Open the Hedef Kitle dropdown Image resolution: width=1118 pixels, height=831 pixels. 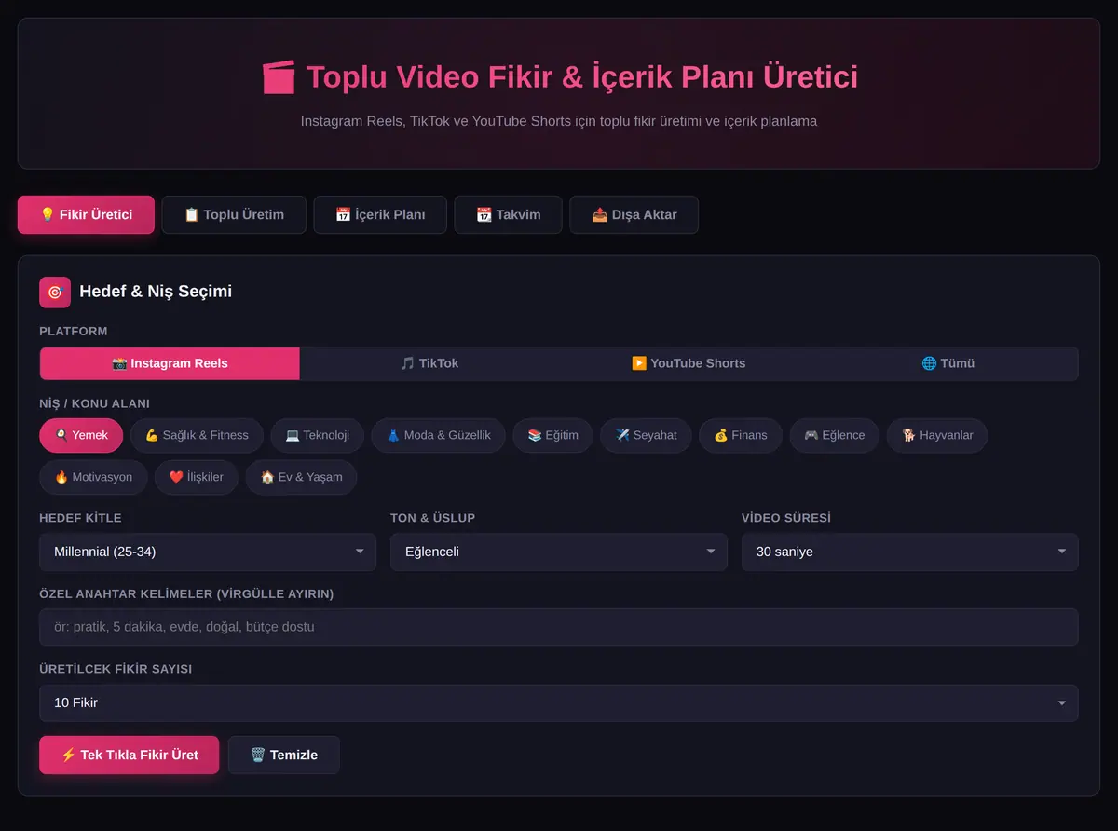[208, 552]
